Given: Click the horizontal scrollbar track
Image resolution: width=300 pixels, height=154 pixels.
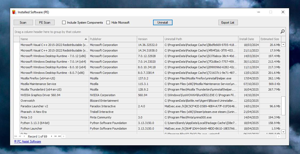Looking at the screenshot, I should pos(171,136).
